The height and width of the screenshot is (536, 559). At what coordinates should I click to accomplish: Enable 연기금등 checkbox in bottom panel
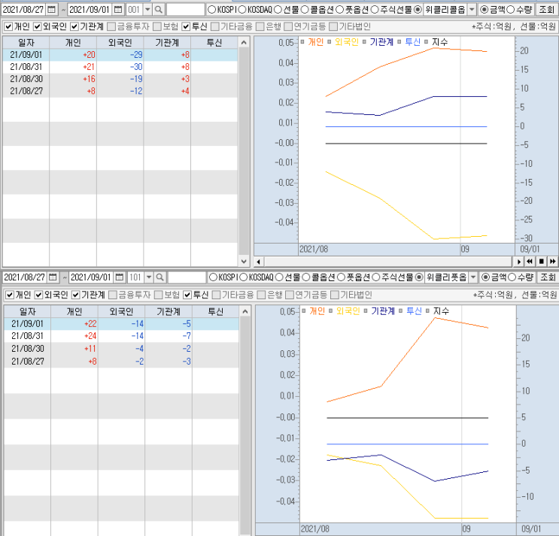(x=290, y=295)
